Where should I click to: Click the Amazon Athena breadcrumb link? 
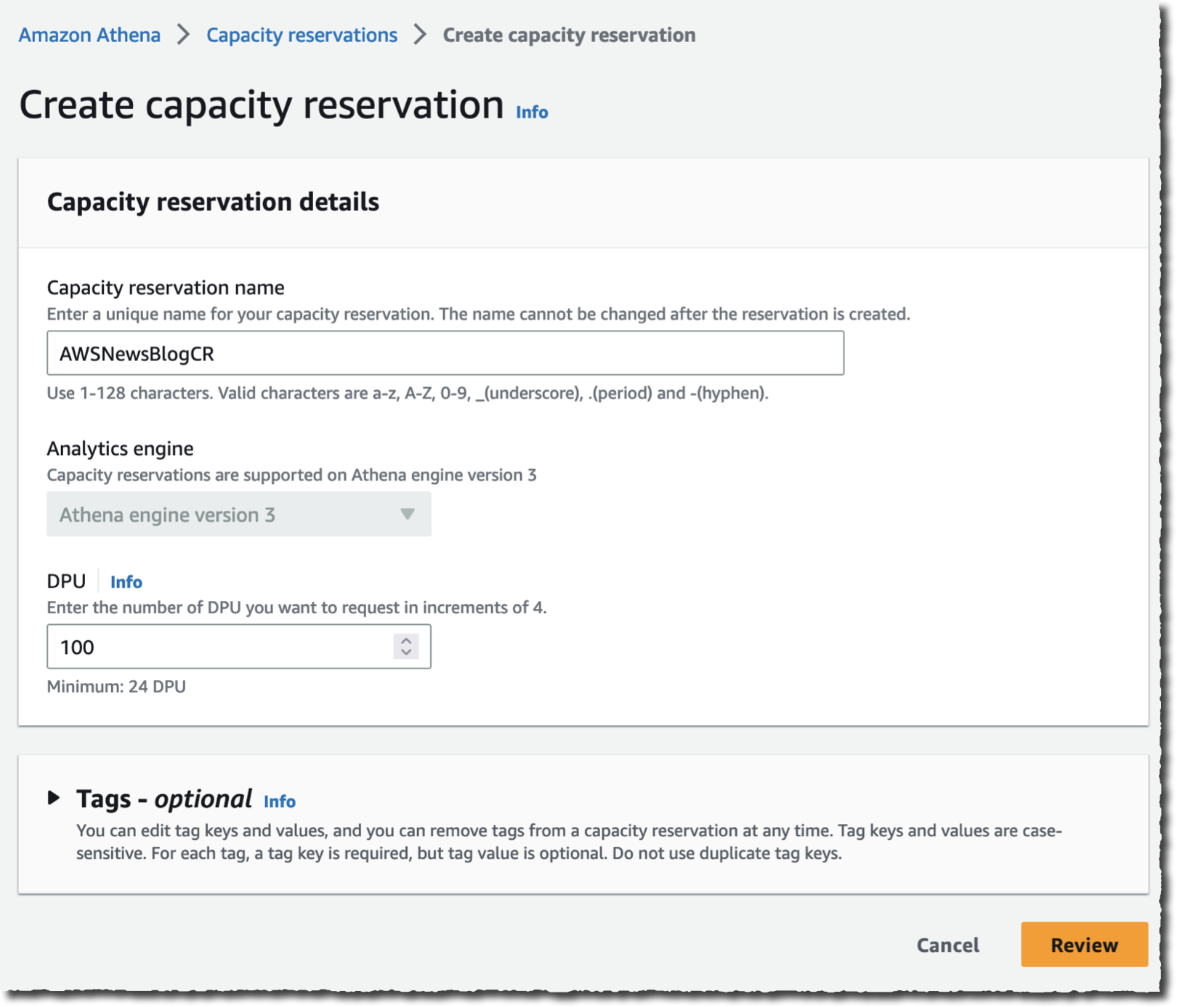[89, 35]
